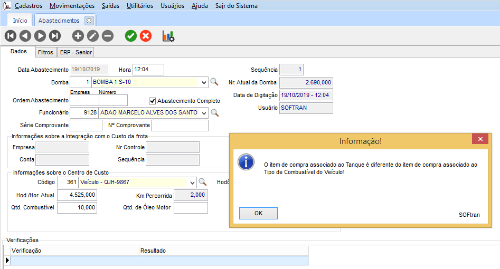Toggle the Abastecimento Completo checkbox
This screenshot has width=500, height=269.
tap(153, 101)
